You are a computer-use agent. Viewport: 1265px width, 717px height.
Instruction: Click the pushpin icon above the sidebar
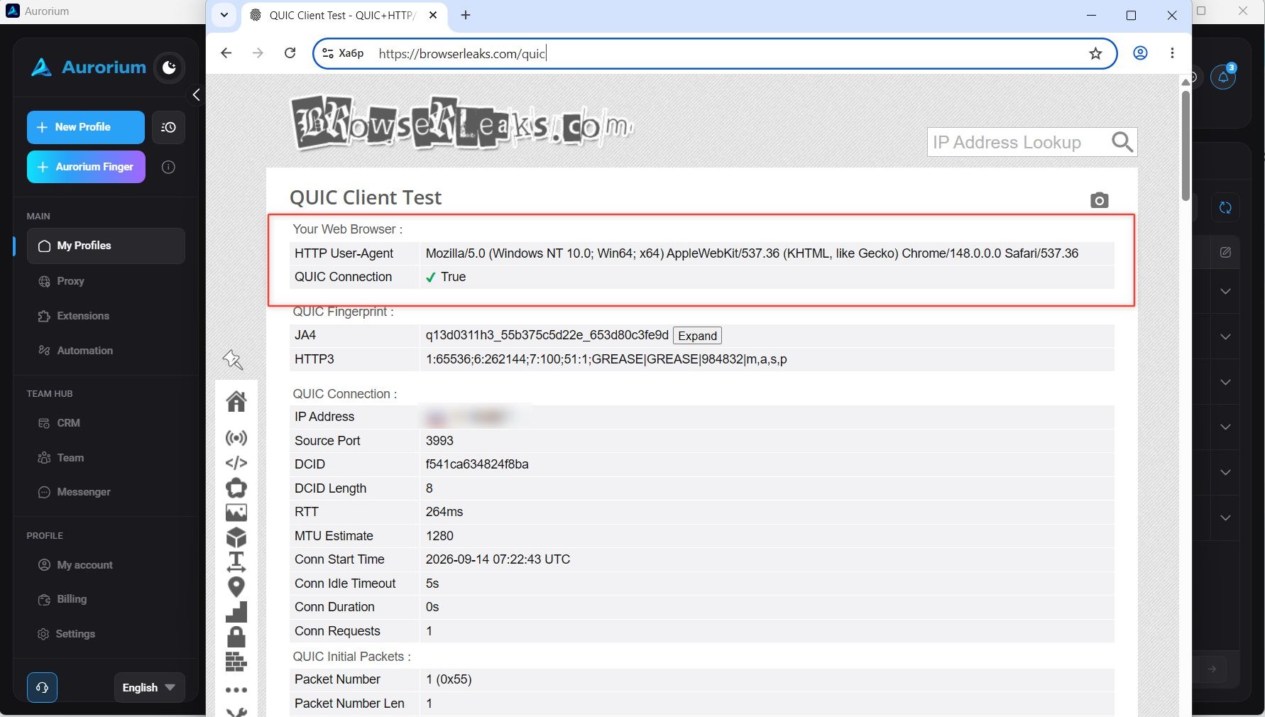(233, 360)
